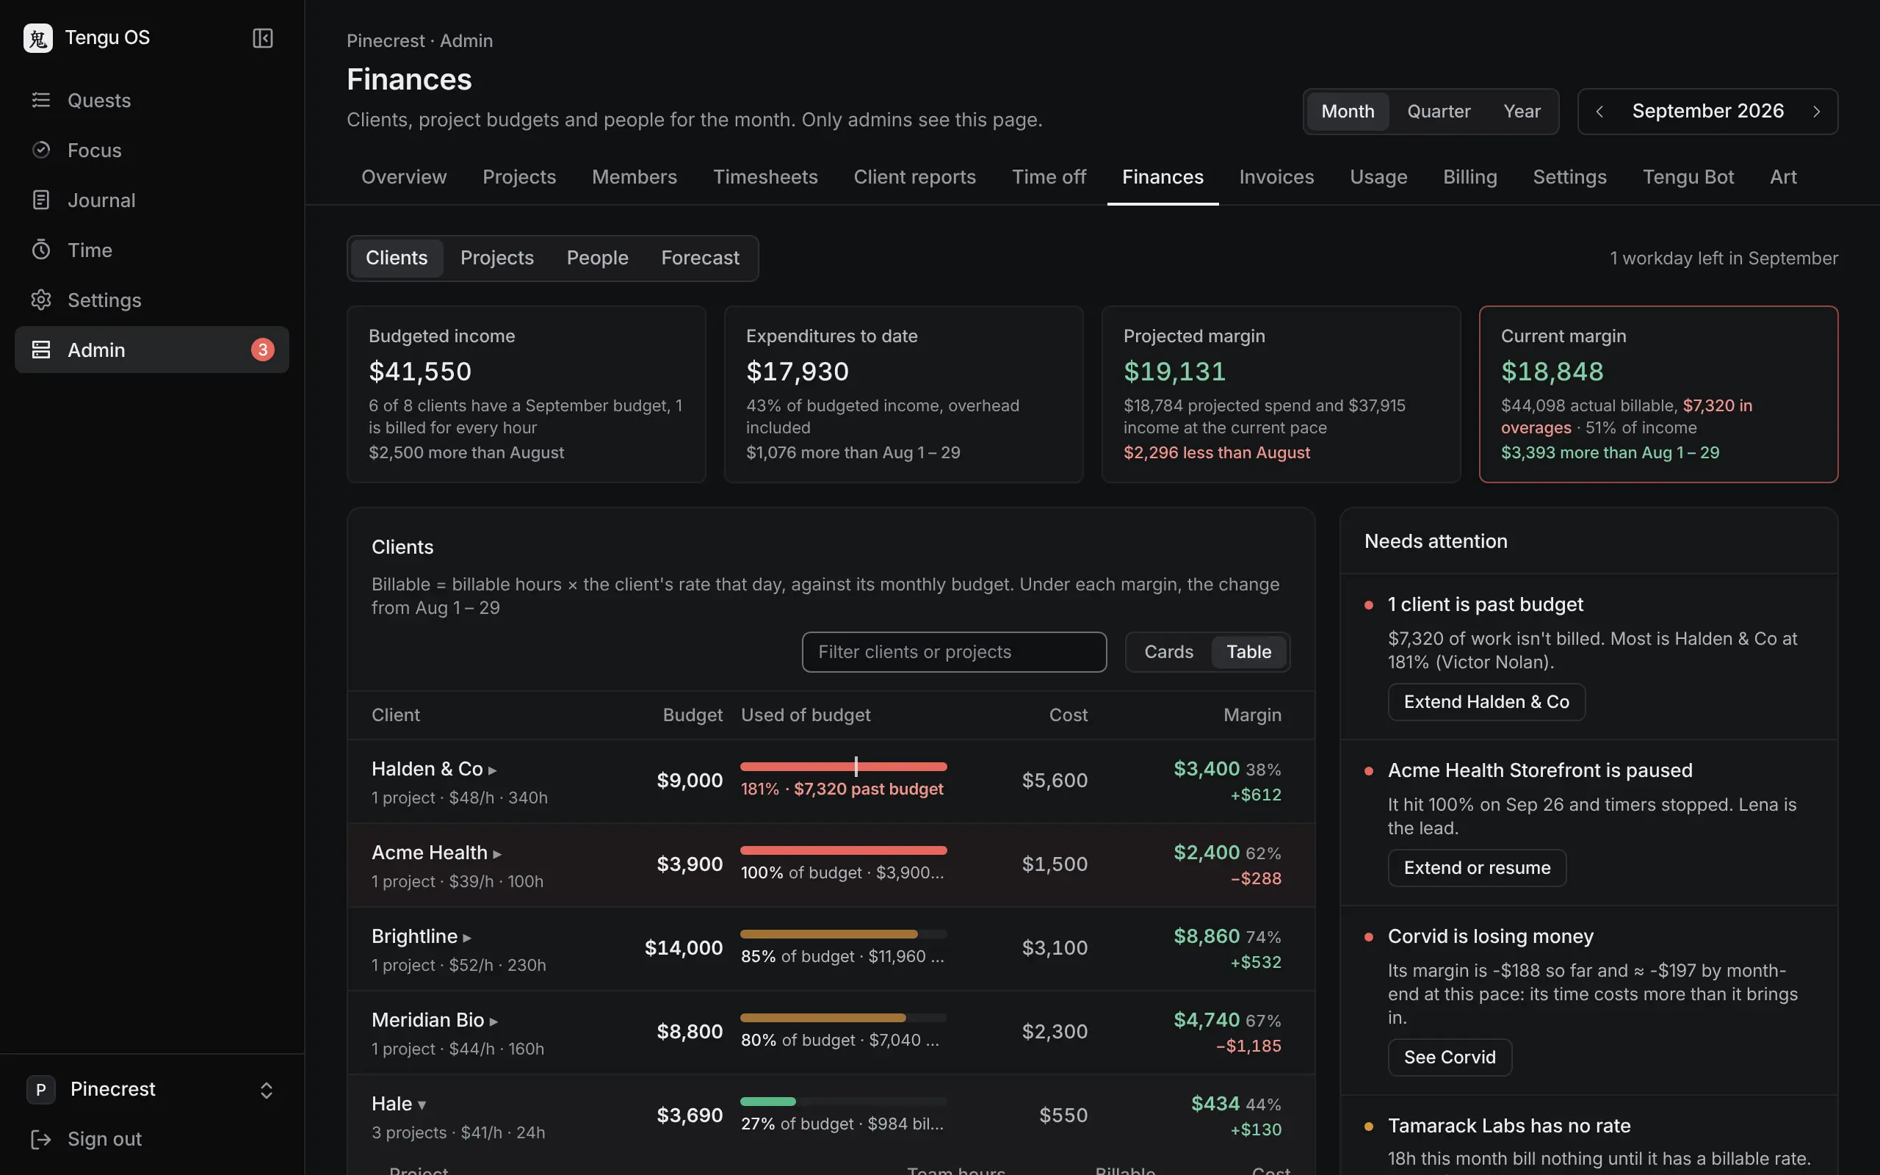Image resolution: width=1880 pixels, height=1175 pixels.
Task: Click the Journal page icon
Action: point(40,200)
